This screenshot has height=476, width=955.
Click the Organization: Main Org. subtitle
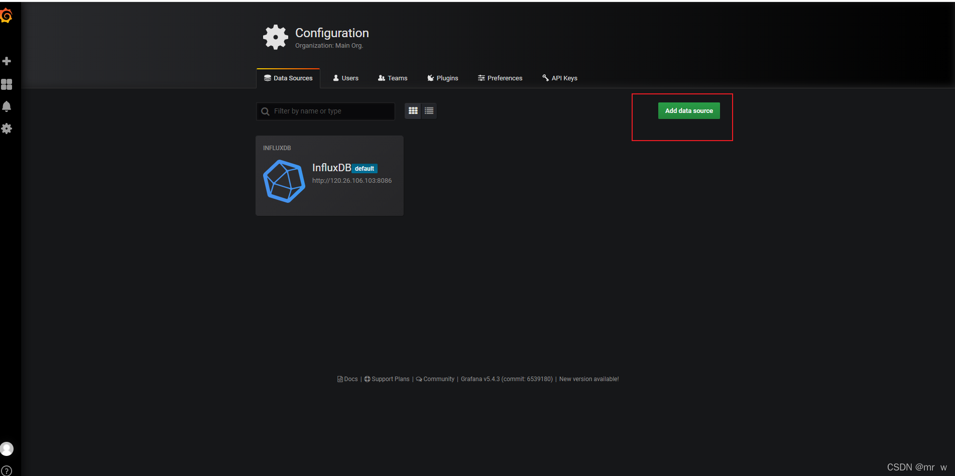pyautogui.click(x=329, y=46)
